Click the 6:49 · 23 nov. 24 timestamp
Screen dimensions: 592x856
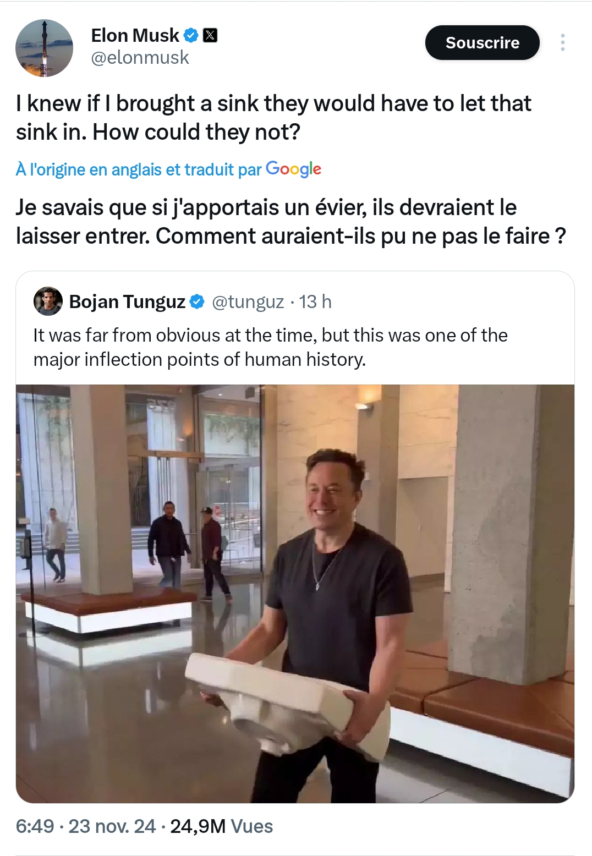coord(86,826)
